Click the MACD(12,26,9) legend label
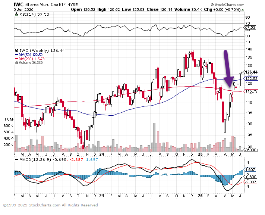Viewport: 265px width, 215px height. click(x=35, y=159)
